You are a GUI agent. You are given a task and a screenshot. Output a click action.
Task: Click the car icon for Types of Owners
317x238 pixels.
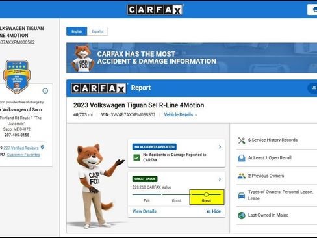pyautogui.click(x=242, y=196)
